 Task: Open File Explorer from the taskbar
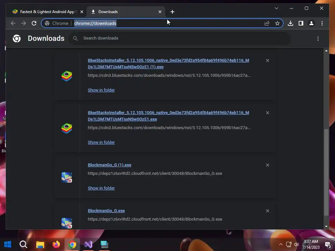[40, 244]
